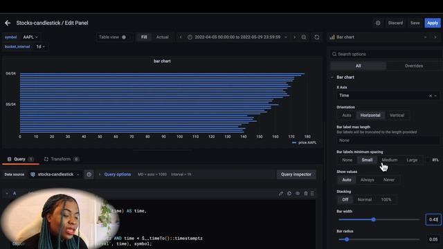The height and width of the screenshot is (249, 443).
Task: Click the Query tab database icon
Action: click(9, 159)
